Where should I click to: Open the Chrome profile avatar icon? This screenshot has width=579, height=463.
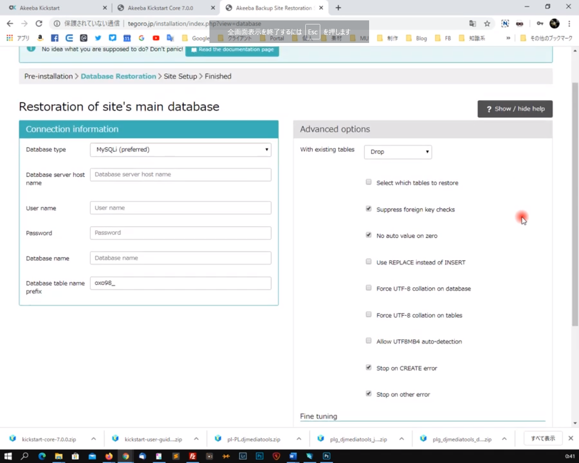[x=555, y=24]
